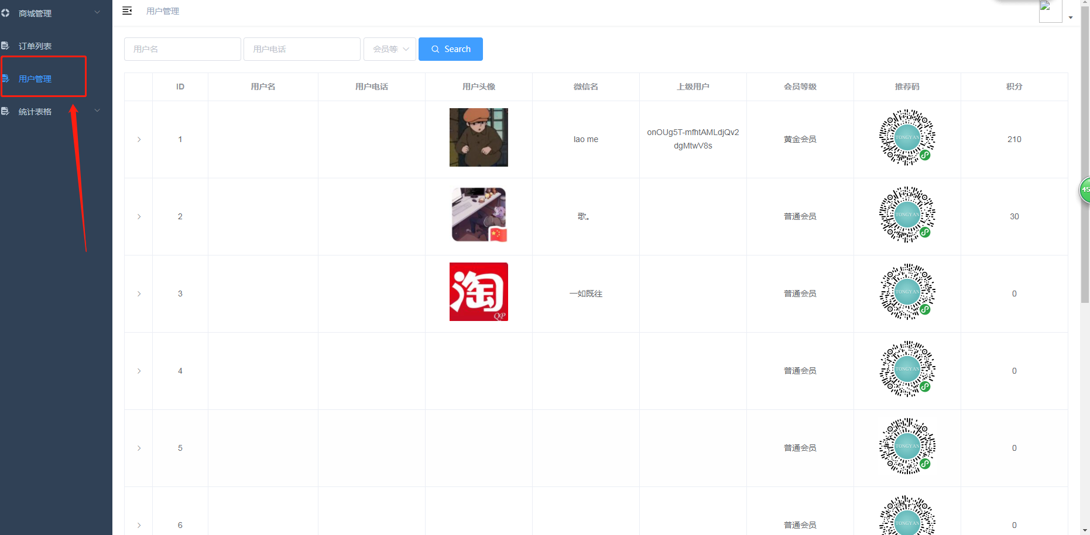Image resolution: width=1090 pixels, height=535 pixels.
Task: Click the blue Search button
Action: pos(451,49)
